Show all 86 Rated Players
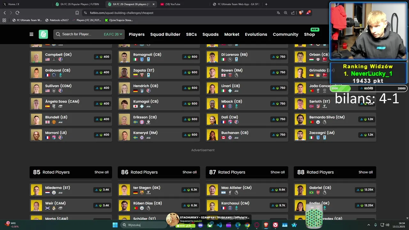This screenshot has width=409, height=230. point(189,172)
